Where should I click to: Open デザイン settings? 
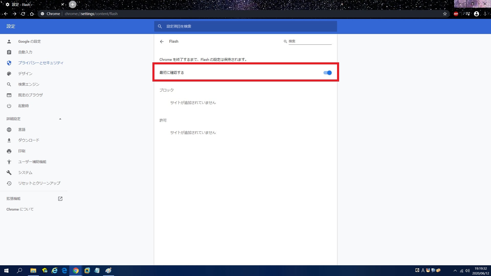(x=25, y=74)
